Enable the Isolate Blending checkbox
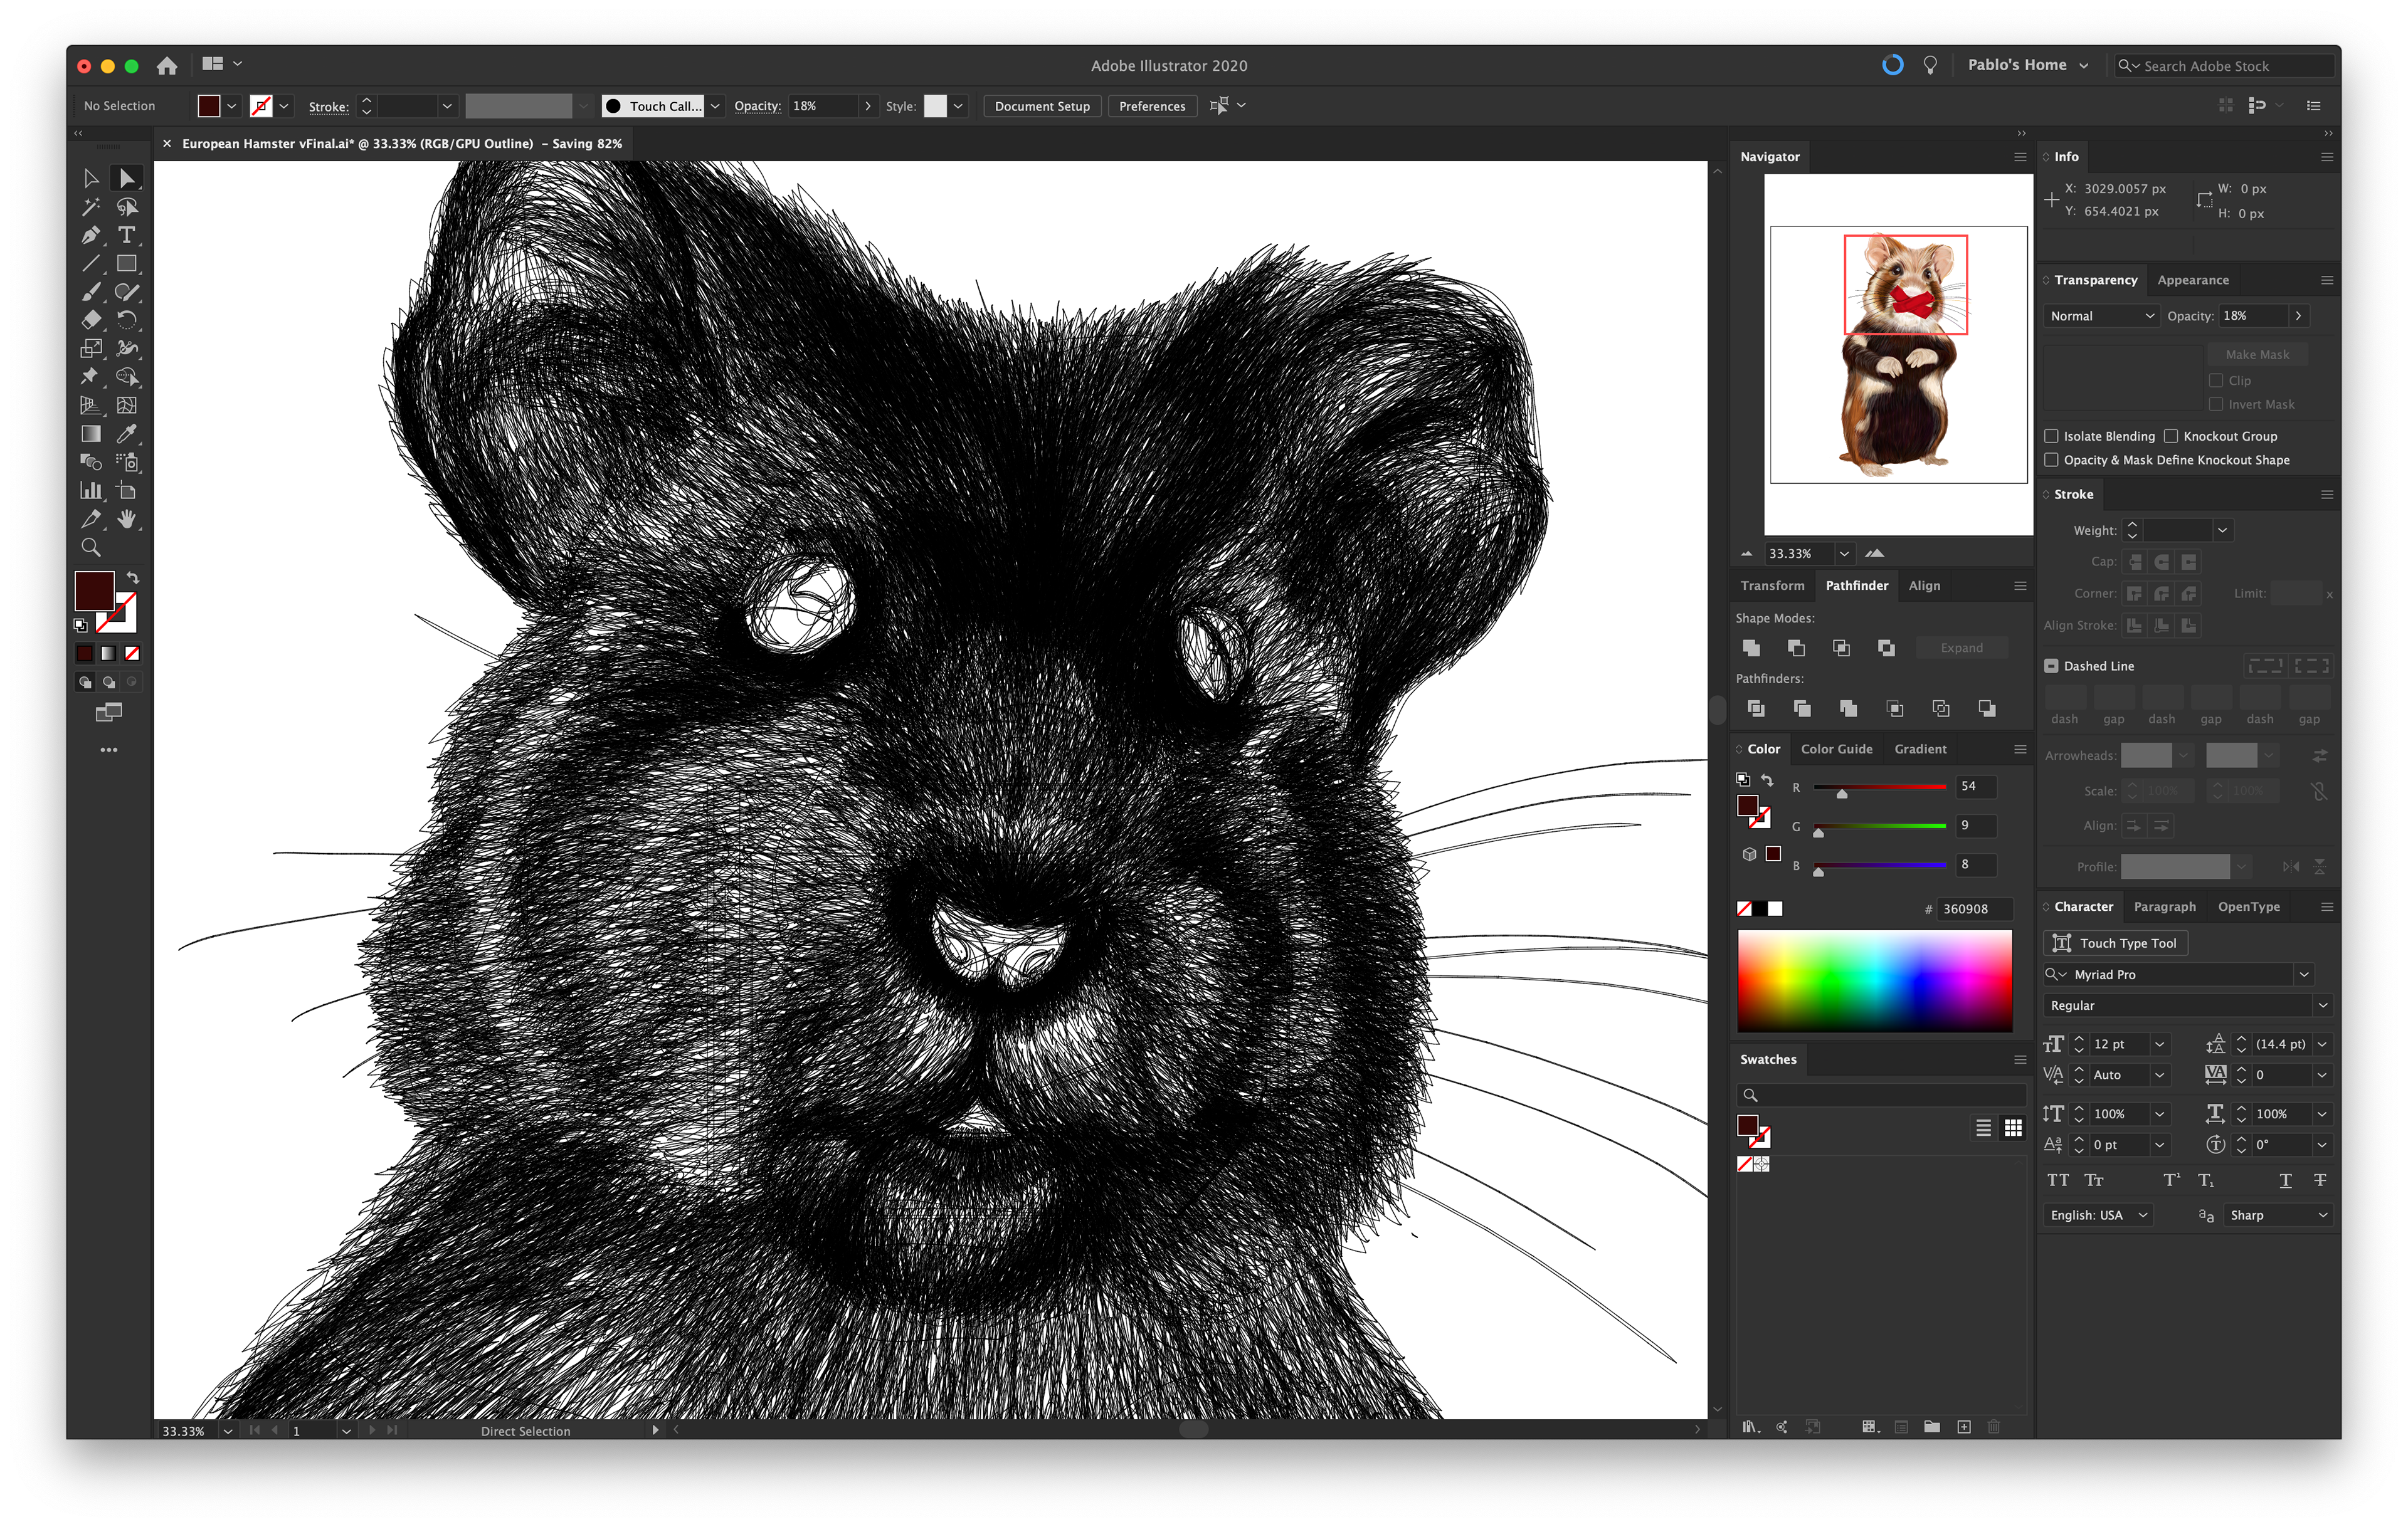 click(x=2052, y=436)
